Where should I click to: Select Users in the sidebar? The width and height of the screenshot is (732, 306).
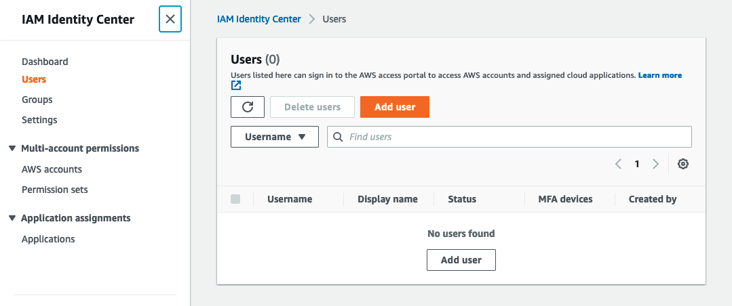click(34, 79)
